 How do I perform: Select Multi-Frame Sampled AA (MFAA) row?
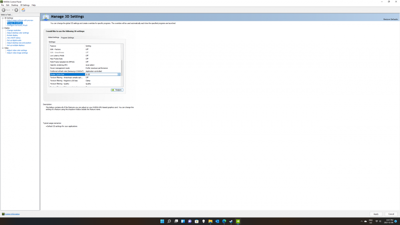tap(85, 62)
